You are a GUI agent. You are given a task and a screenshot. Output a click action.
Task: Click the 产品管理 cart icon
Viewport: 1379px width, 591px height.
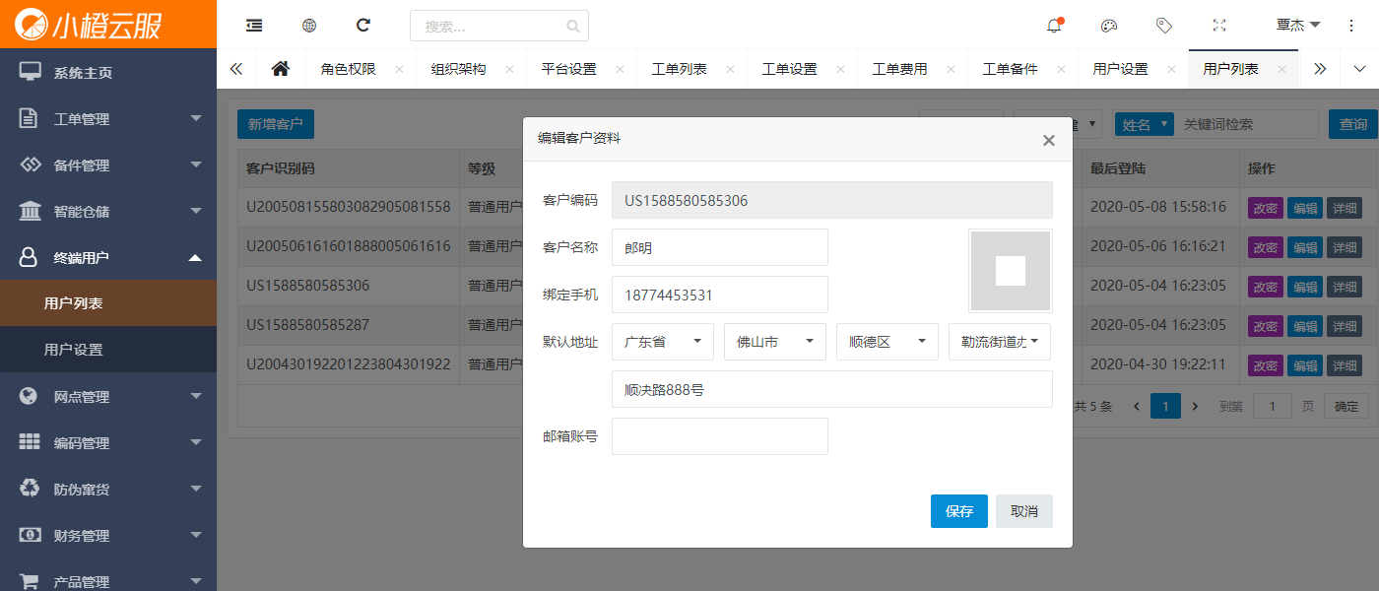click(x=30, y=581)
